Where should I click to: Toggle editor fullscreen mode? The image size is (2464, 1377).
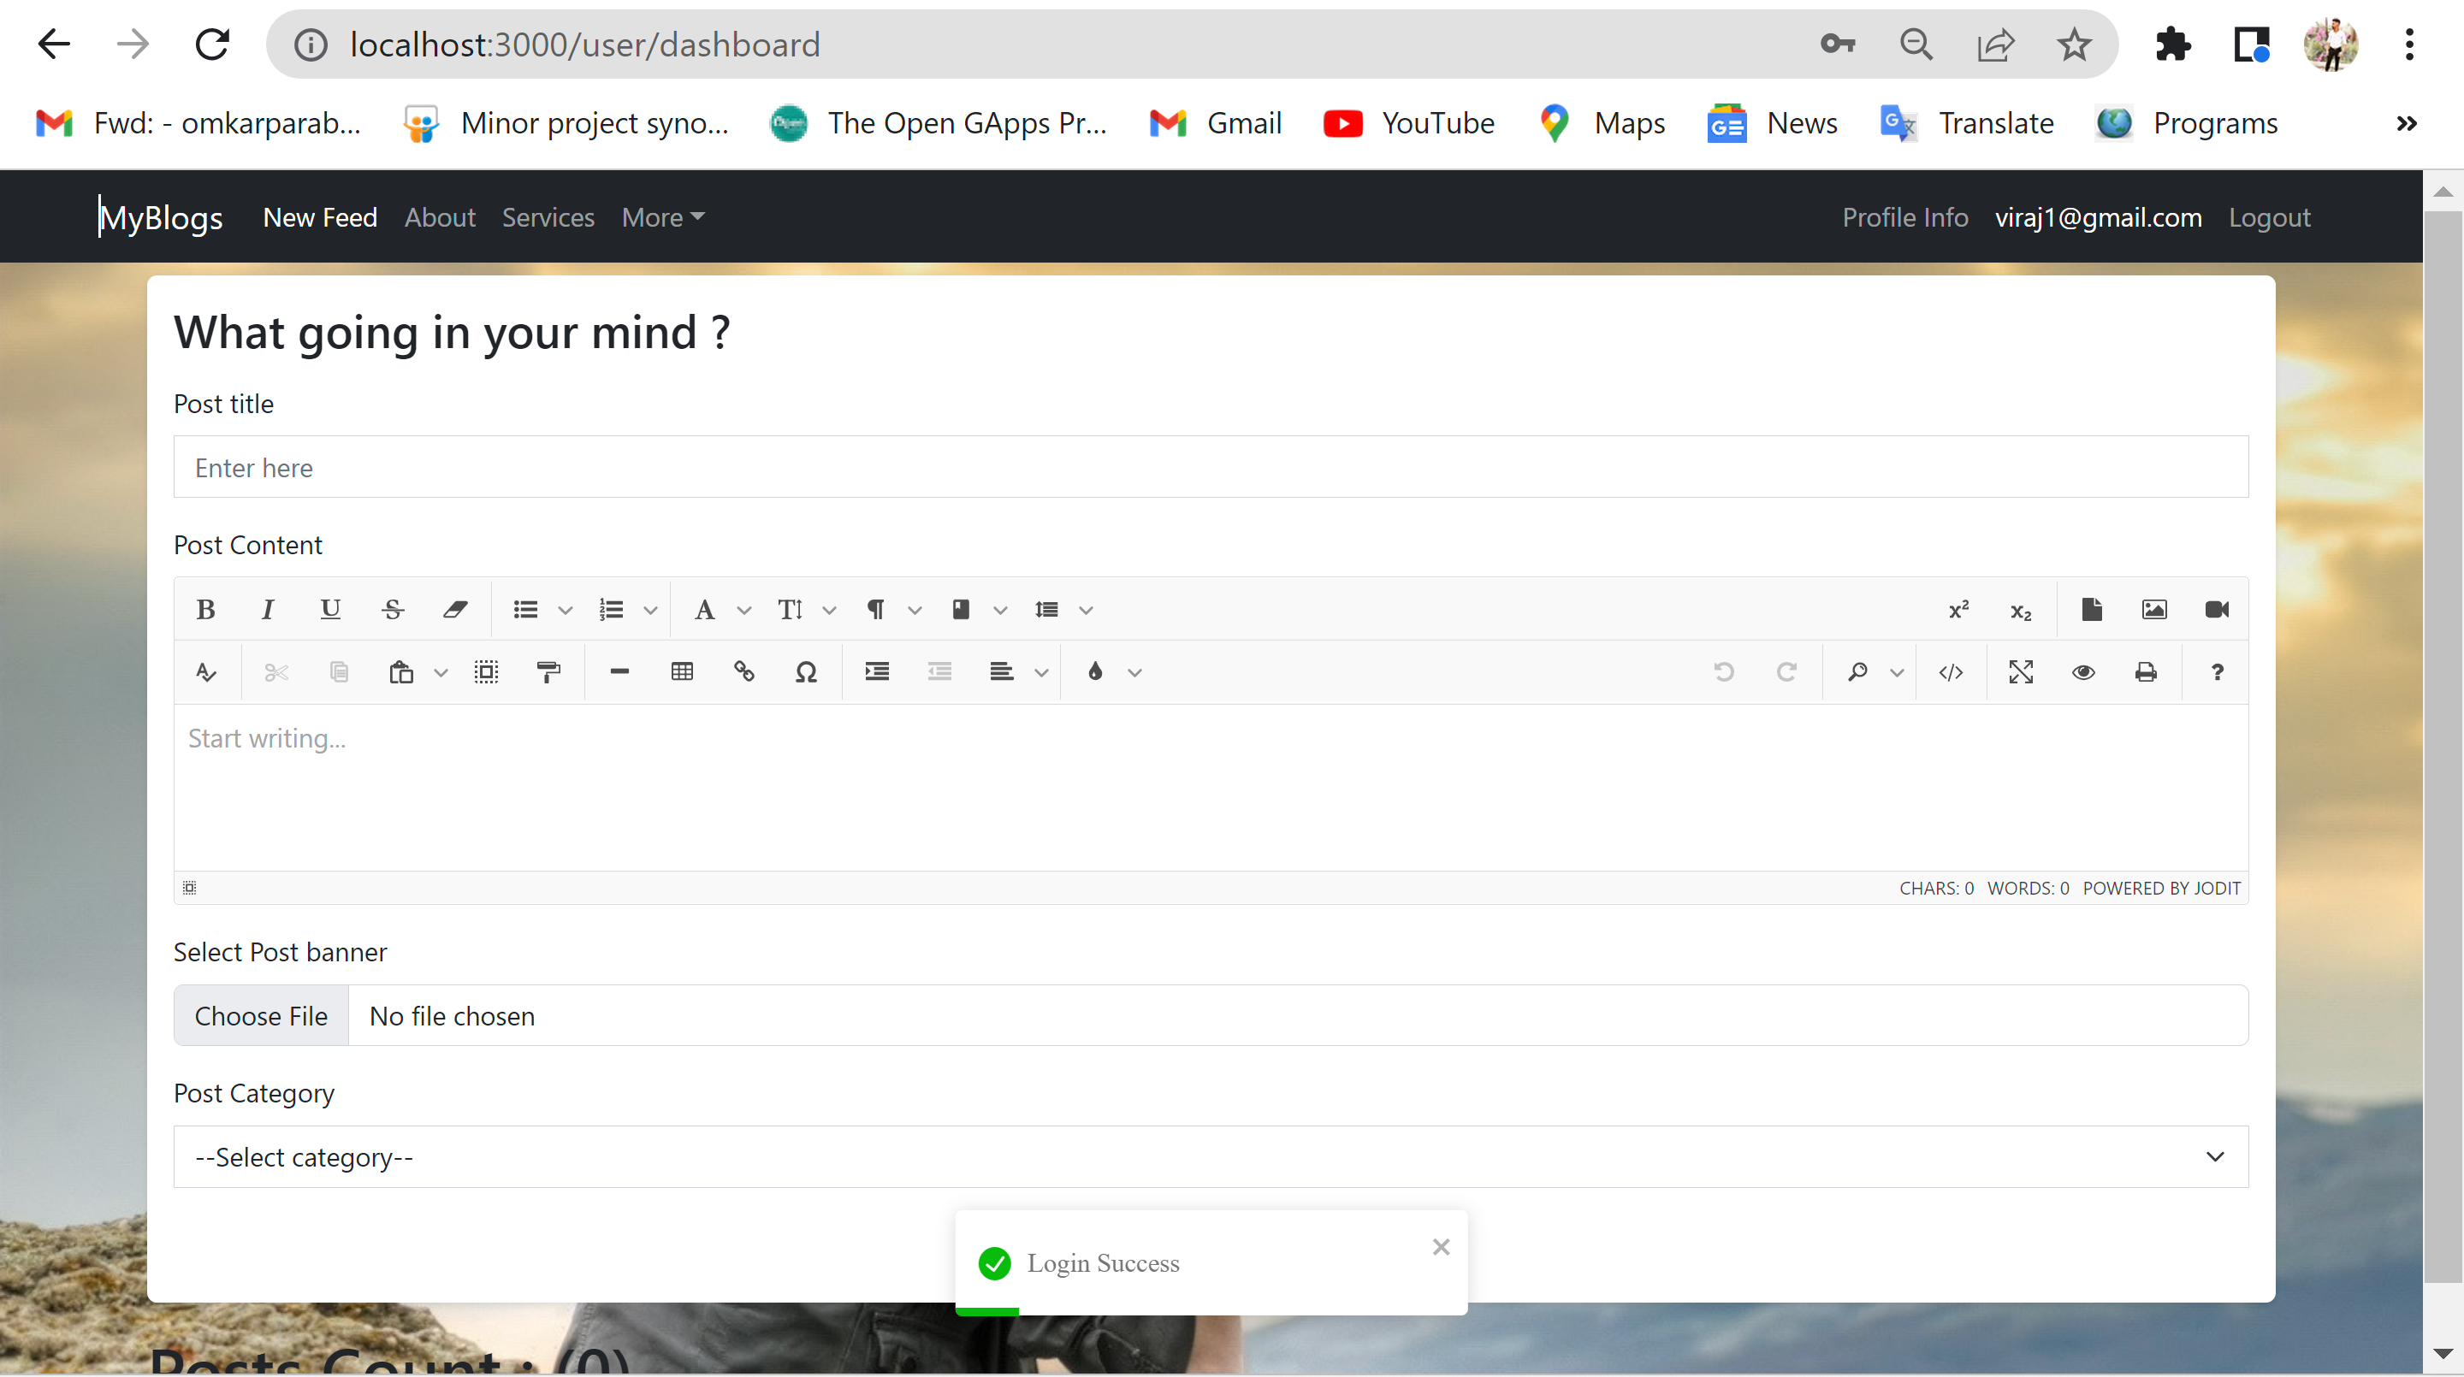tap(2020, 671)
